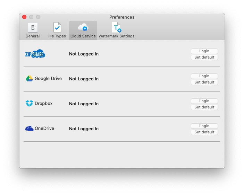This screenshot has width=244, height=194.
Task: Switch to the Watermark Settings tab label
Action: pos(117,36)
